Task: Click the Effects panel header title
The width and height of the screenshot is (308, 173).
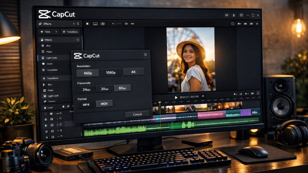Action: click(x=47, y=24)
